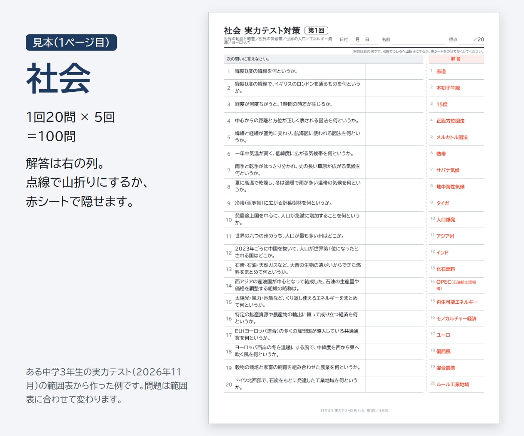Screen dimensions: 524x436
Task: Click the blank answer box for question 2
Action: [394, 88]
